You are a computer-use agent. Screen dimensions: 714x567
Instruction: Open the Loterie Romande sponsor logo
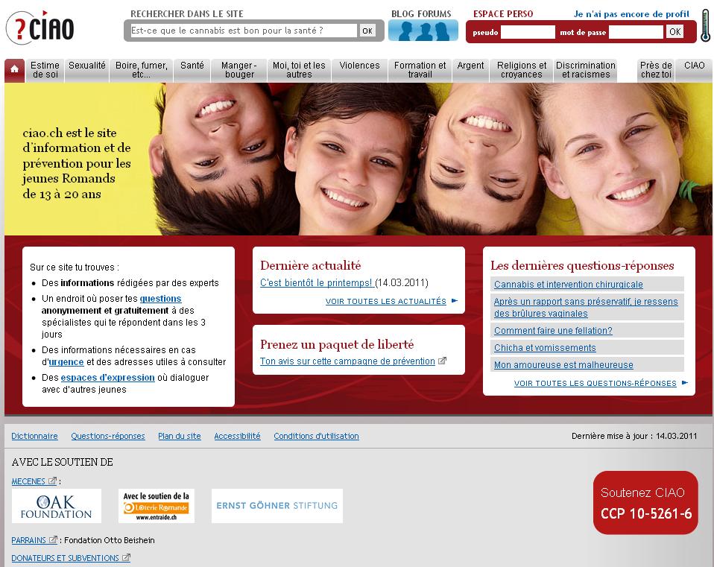pos(157,506)
